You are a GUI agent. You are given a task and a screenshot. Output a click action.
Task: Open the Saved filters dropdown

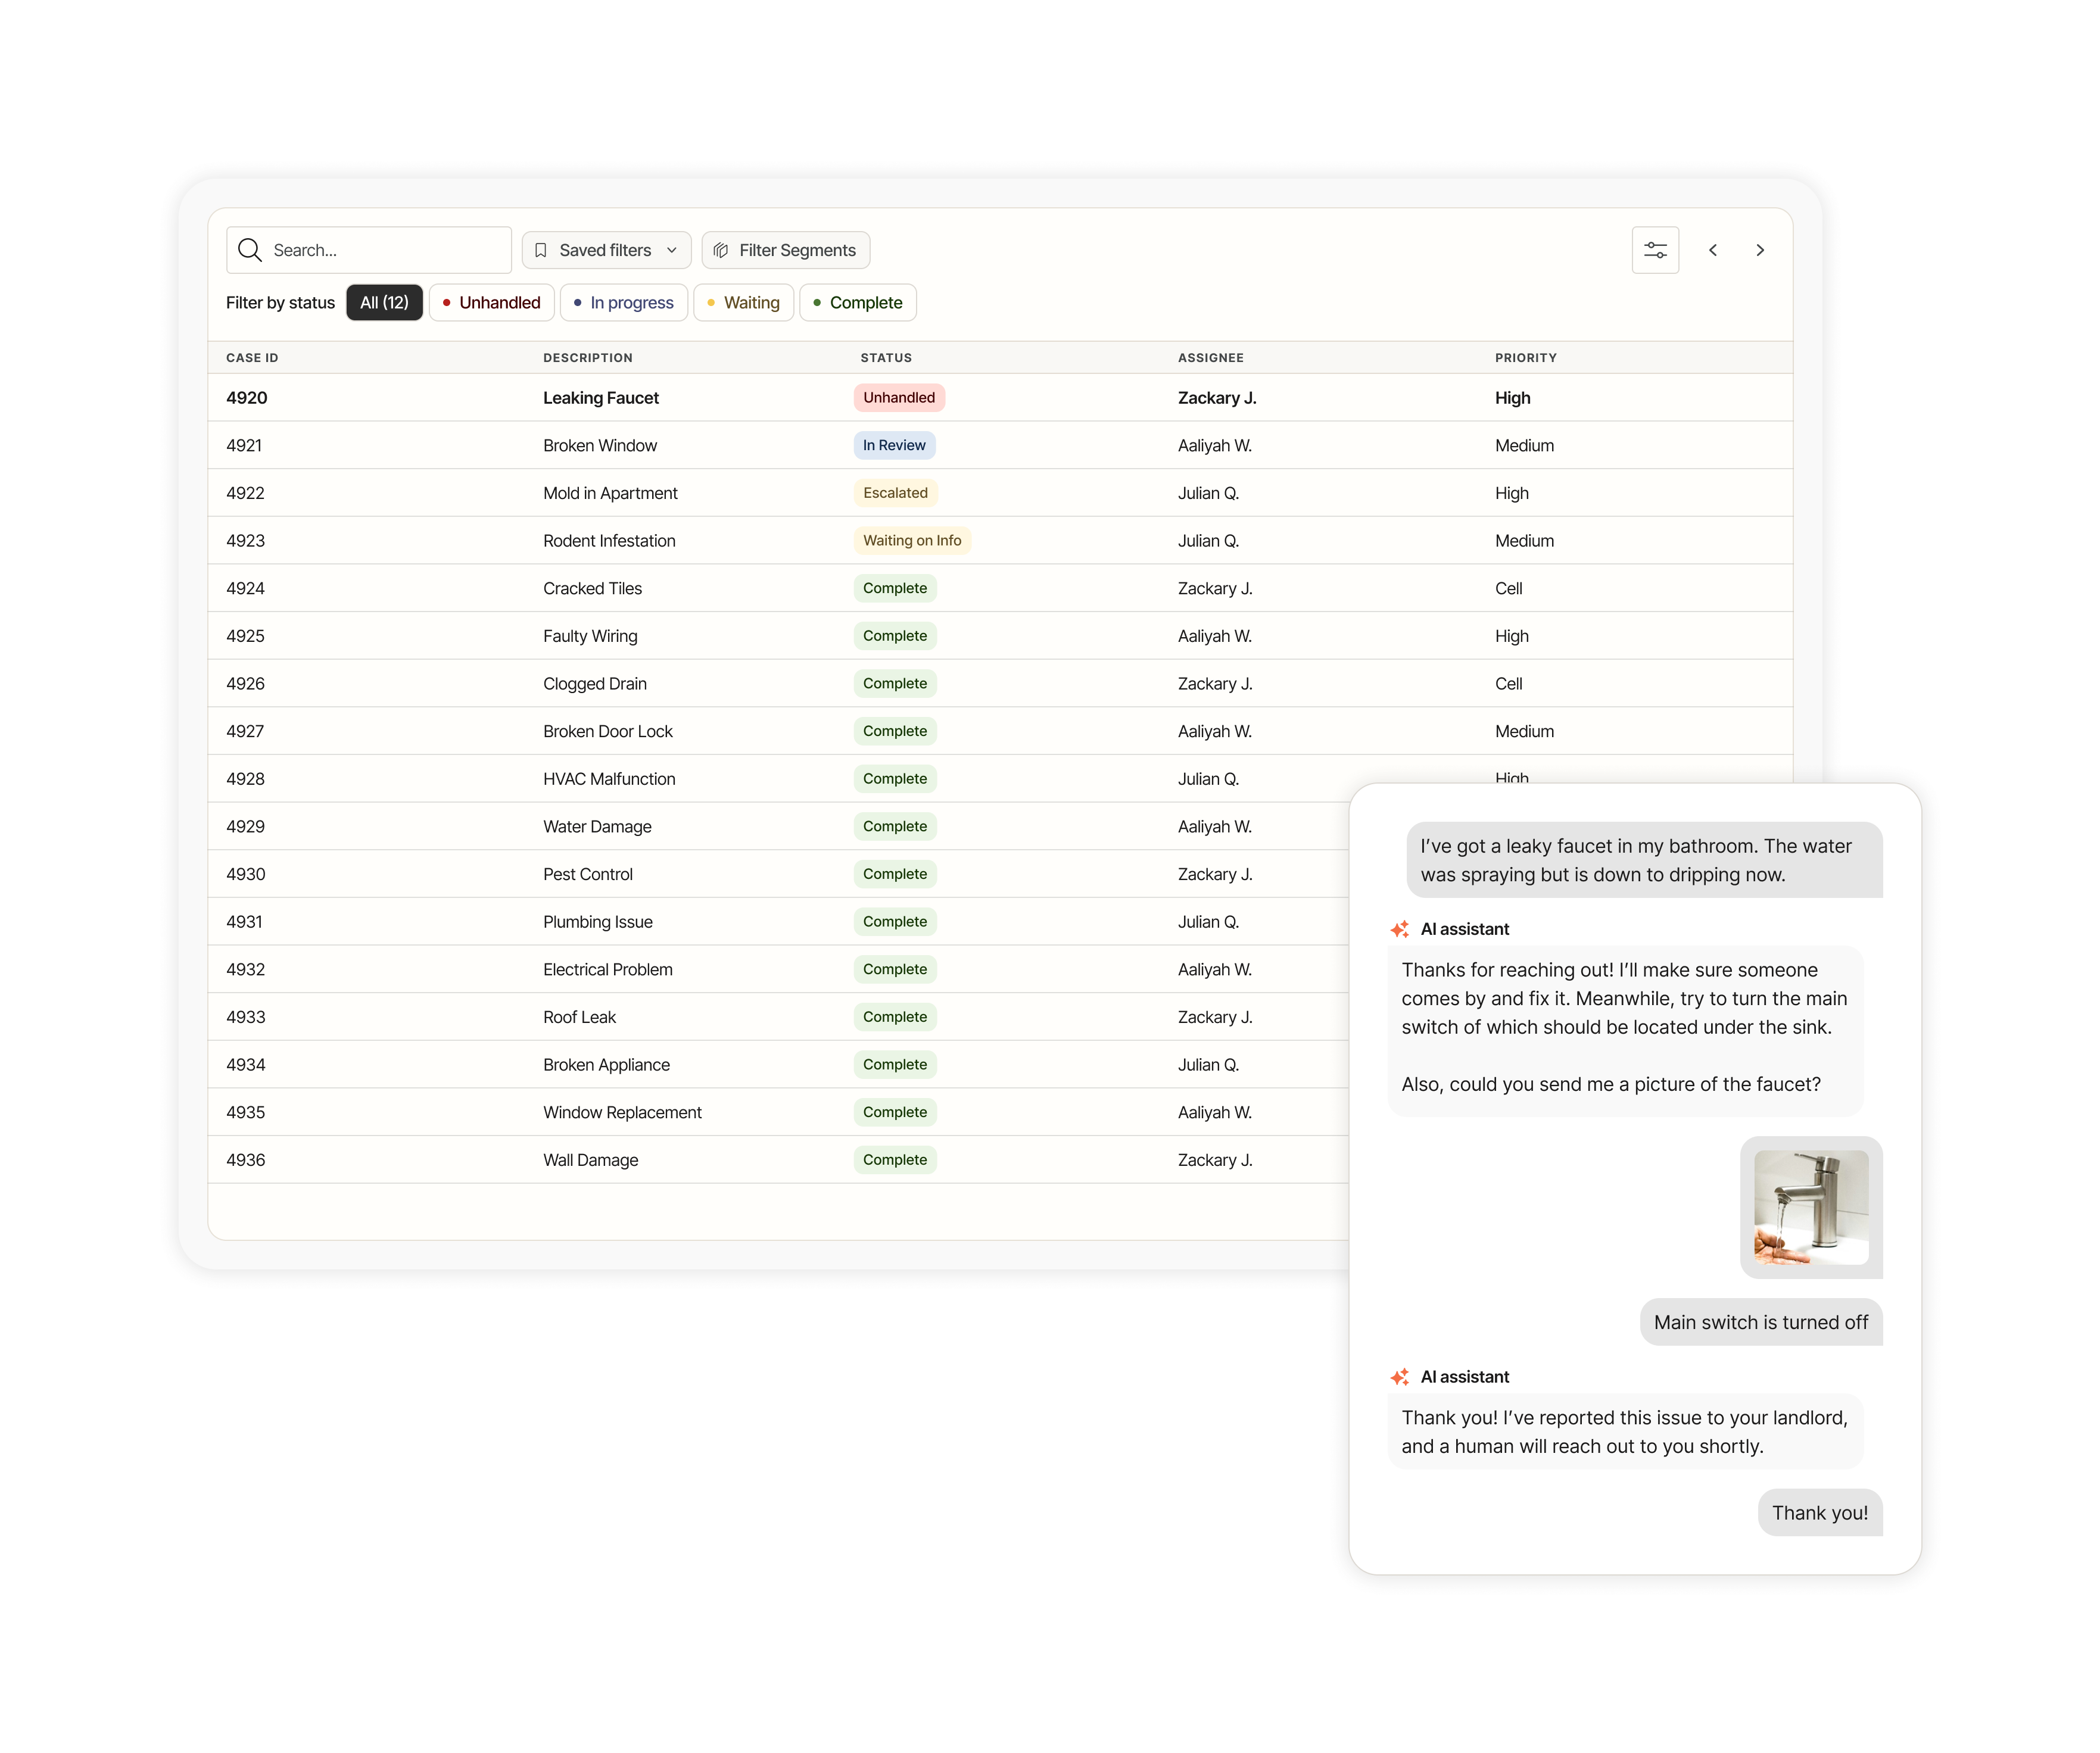606,250
